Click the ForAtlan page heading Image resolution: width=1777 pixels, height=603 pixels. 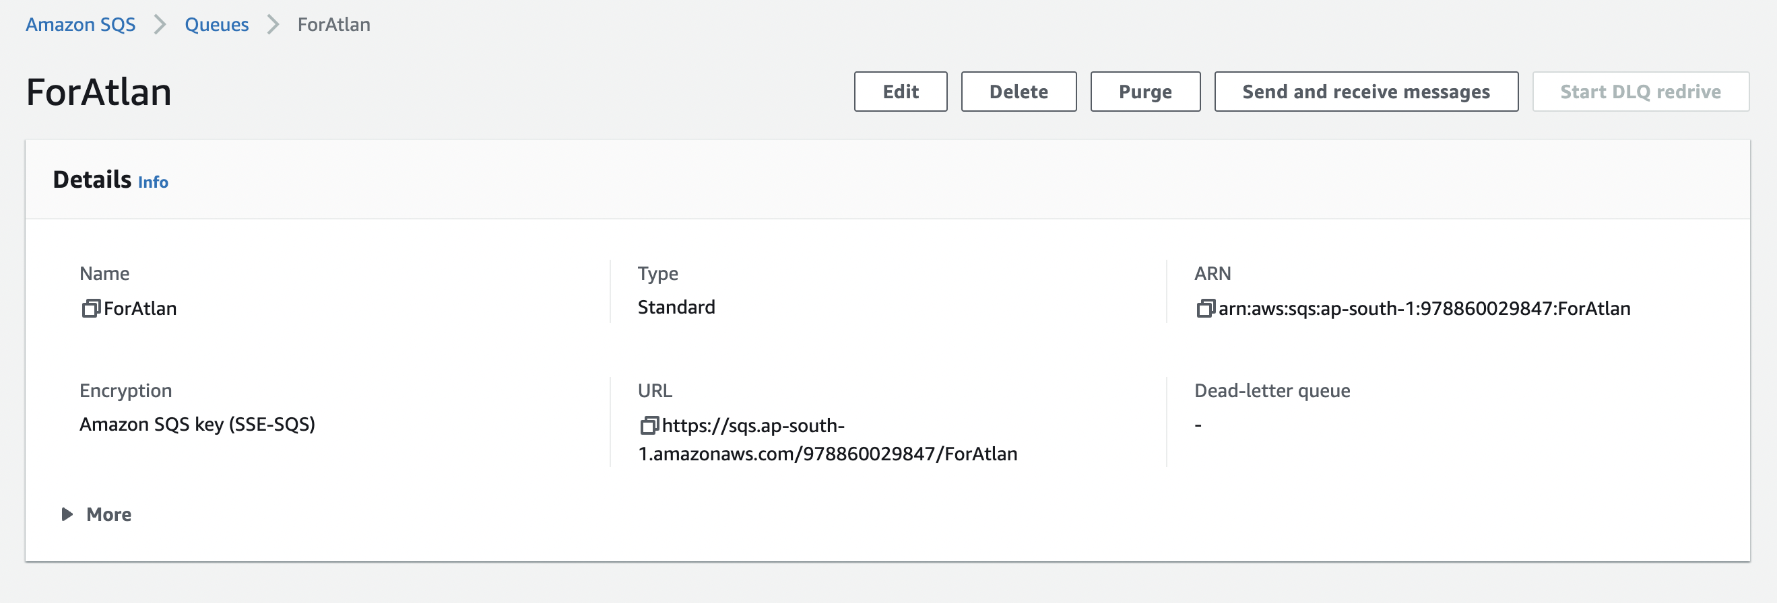click(98, 92)
